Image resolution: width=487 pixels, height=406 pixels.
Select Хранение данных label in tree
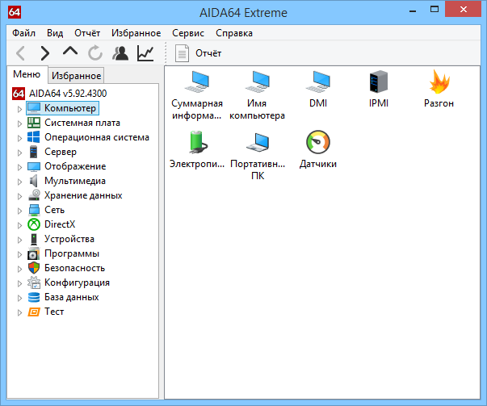83,195
